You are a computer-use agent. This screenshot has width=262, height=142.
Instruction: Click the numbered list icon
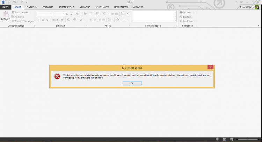(97, 14)
